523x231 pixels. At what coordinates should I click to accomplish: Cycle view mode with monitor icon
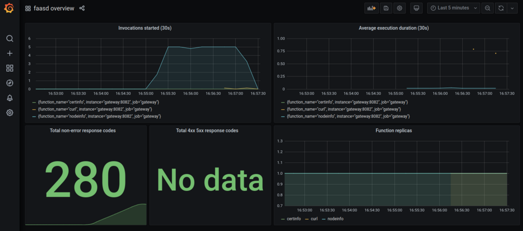(x=416, y=8)
